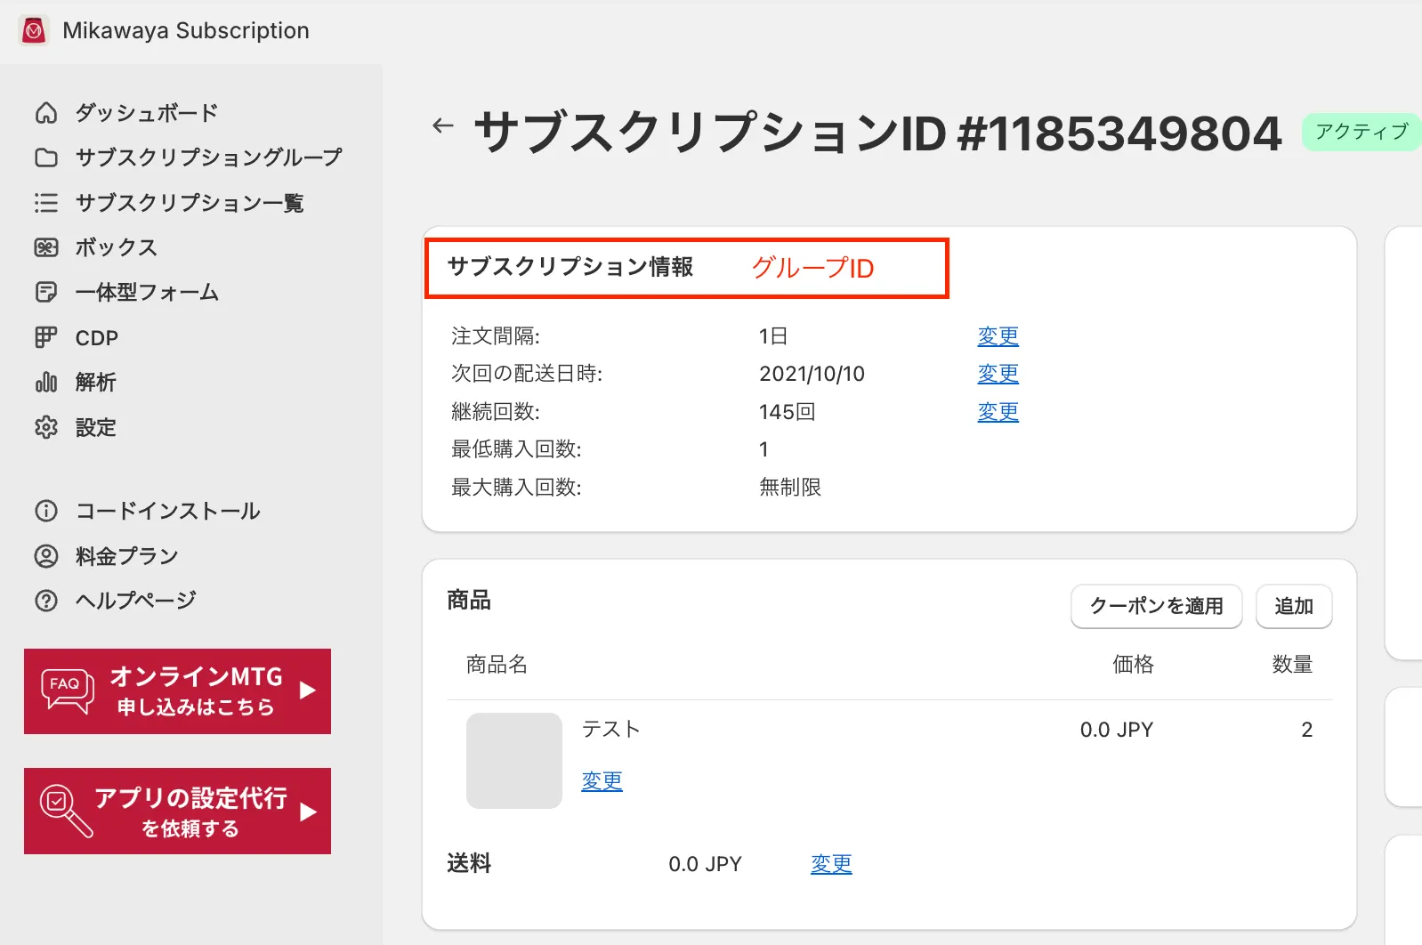Click 変更 link for 注文間隔
The height and width of the screenshot is (945, 1422).
tap(998, 336)
